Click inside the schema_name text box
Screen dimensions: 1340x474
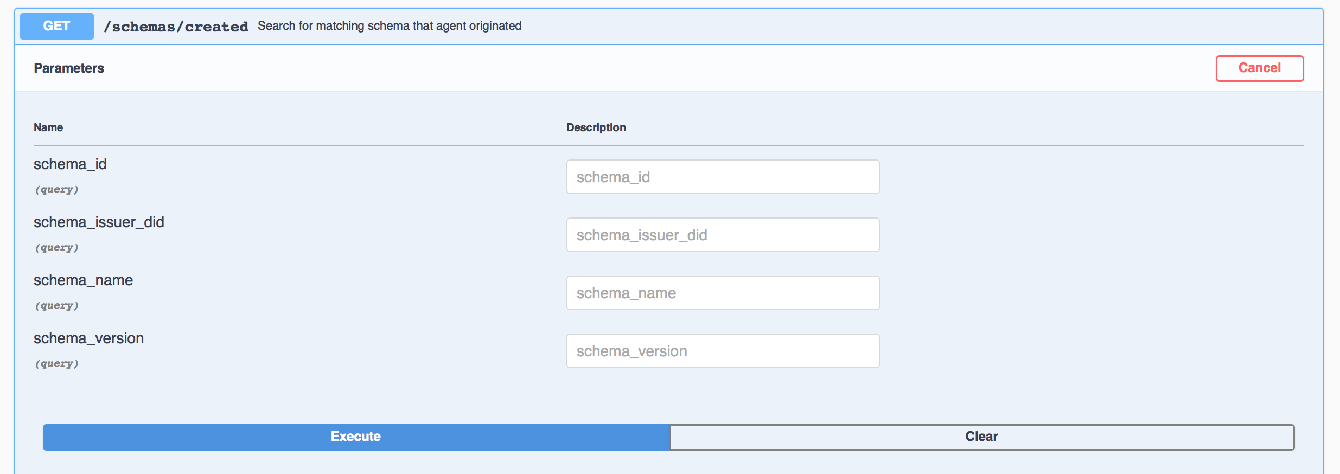pyautogui.click(x=723, y=293)
